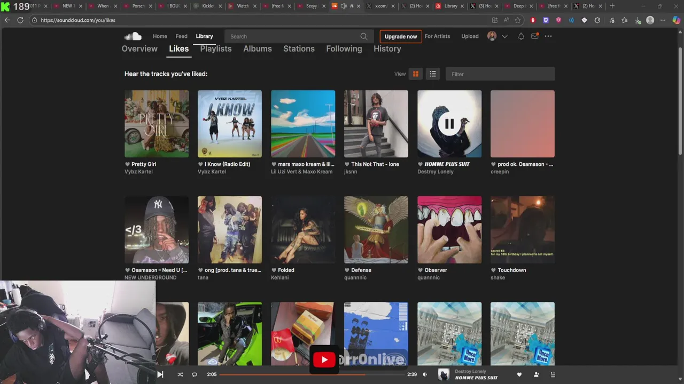Click the search magnifier icon

click(364, 36)
